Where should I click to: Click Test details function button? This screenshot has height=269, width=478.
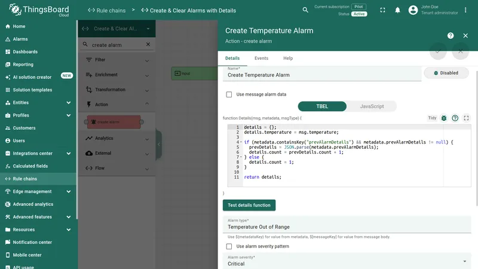(x=249, y=205)
